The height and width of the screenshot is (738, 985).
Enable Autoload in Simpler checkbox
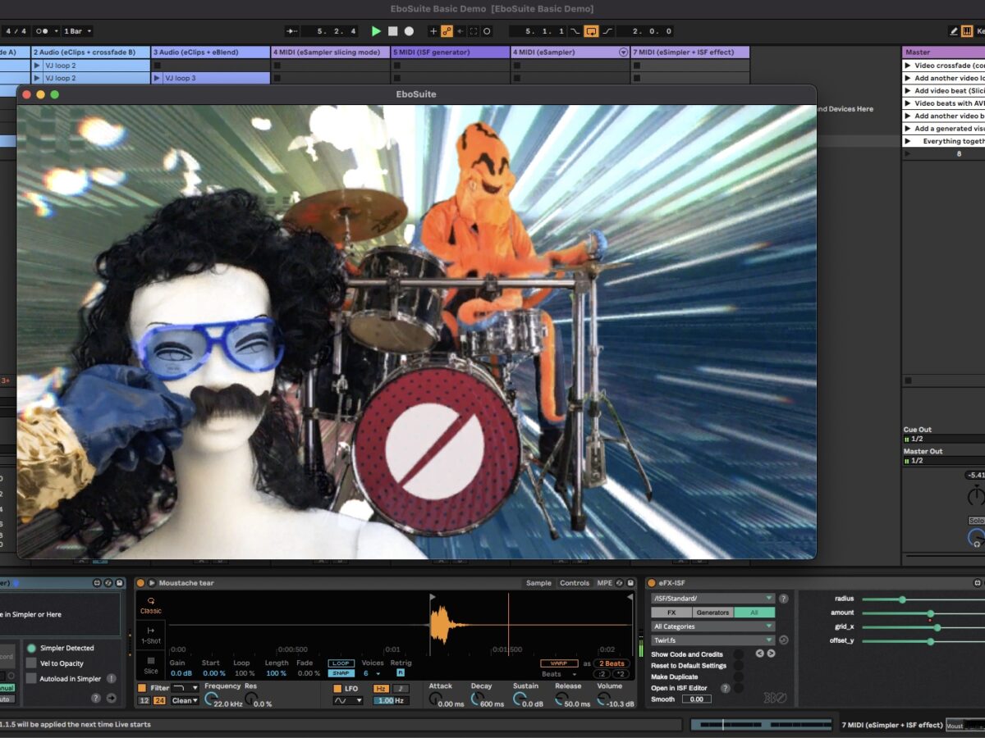tap(31, 679)
